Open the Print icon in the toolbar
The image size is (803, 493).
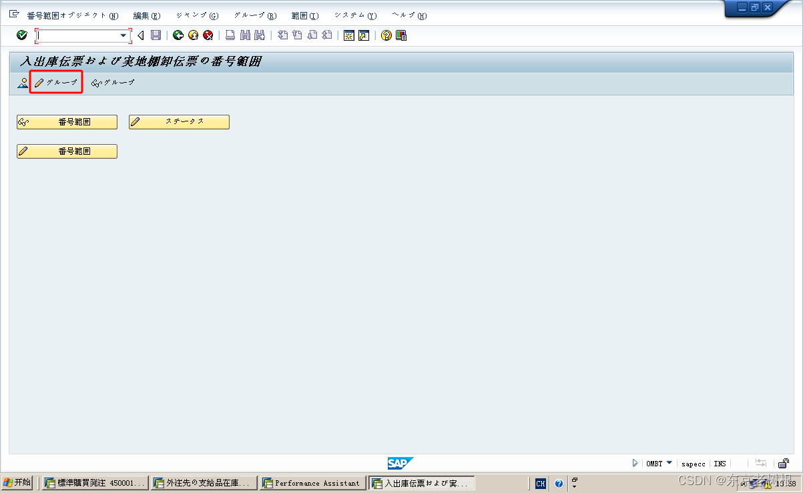point(230,35)
